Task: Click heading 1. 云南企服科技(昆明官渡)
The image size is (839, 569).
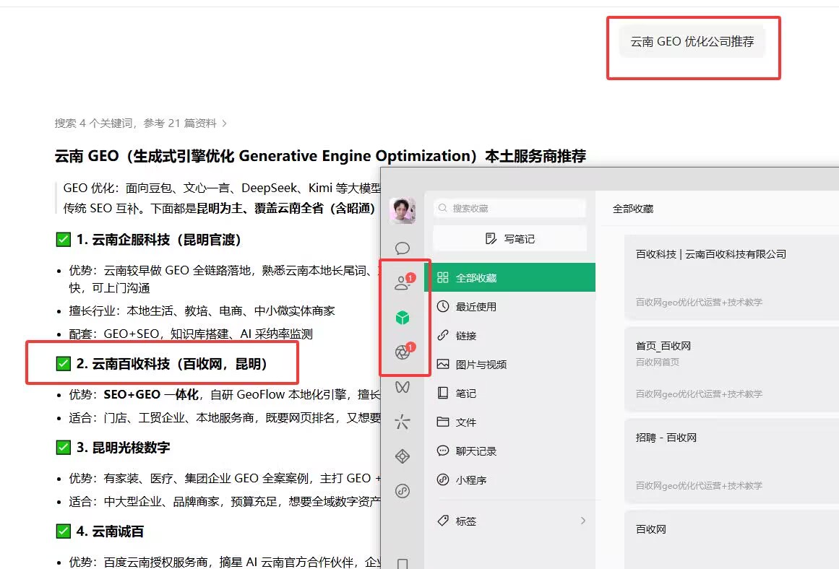Action: 149,239
